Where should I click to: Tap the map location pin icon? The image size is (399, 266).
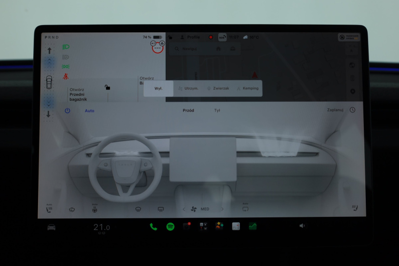coord(353,91)
